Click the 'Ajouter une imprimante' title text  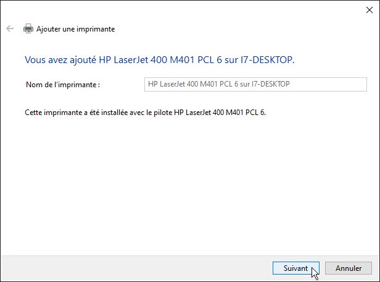pyautogui.click(x=75, y=29)
